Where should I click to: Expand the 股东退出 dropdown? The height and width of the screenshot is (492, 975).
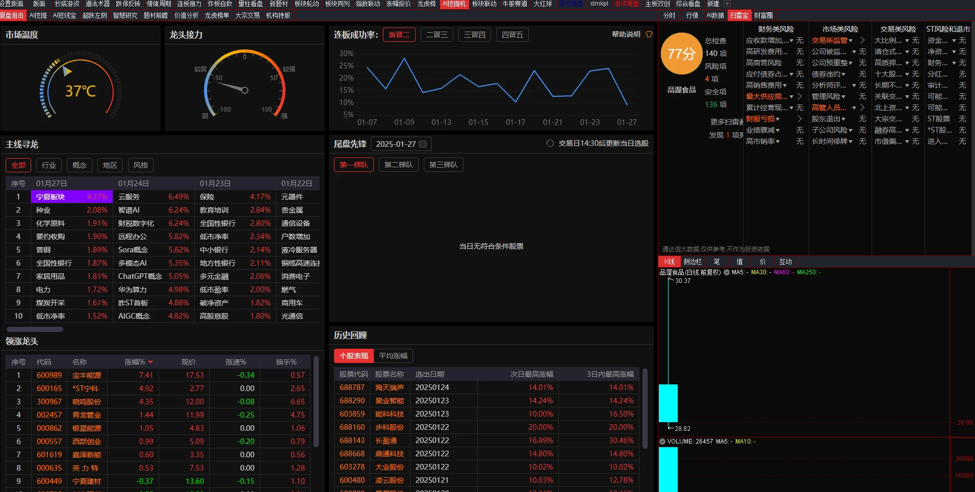pyautogui.click(x=843, y=119)
